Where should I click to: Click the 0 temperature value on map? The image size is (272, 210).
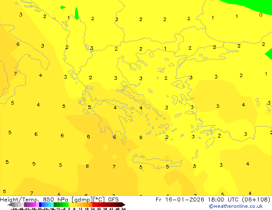coord(261,15)
